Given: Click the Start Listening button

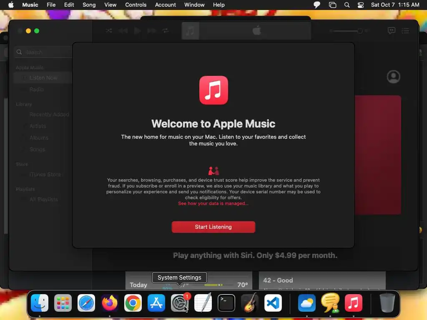Looking at the screenshot, I should (x=213, y=227).
